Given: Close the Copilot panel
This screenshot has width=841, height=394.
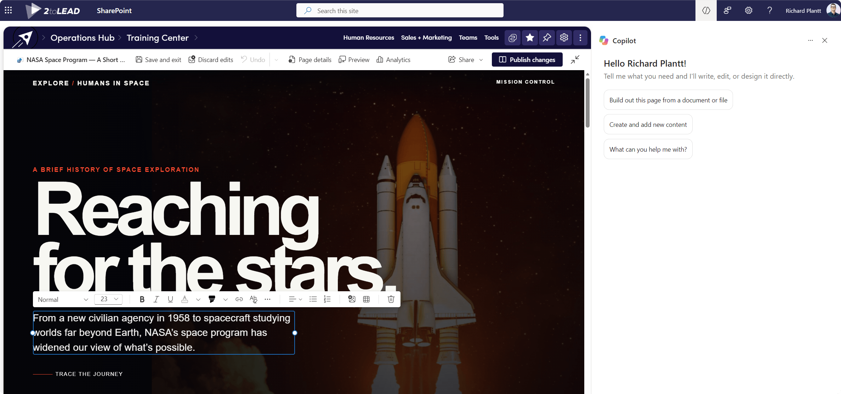Looking at the screenshot, I should coord(825,40).
